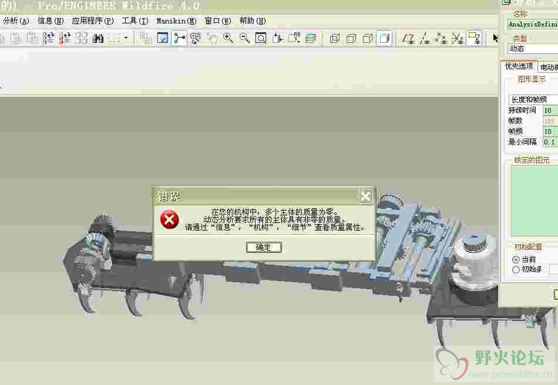The width and height of the screenshot is (558, 385).
Task: Open the 应用程序(P) menu
Action: (x=93, y=21)
